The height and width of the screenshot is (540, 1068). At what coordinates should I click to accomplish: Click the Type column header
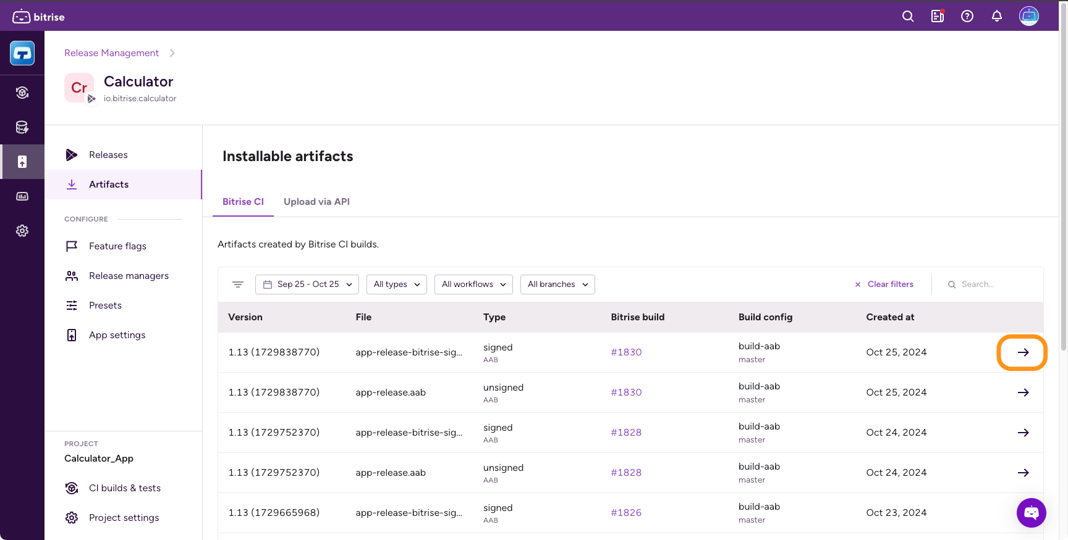coord(494,317)
